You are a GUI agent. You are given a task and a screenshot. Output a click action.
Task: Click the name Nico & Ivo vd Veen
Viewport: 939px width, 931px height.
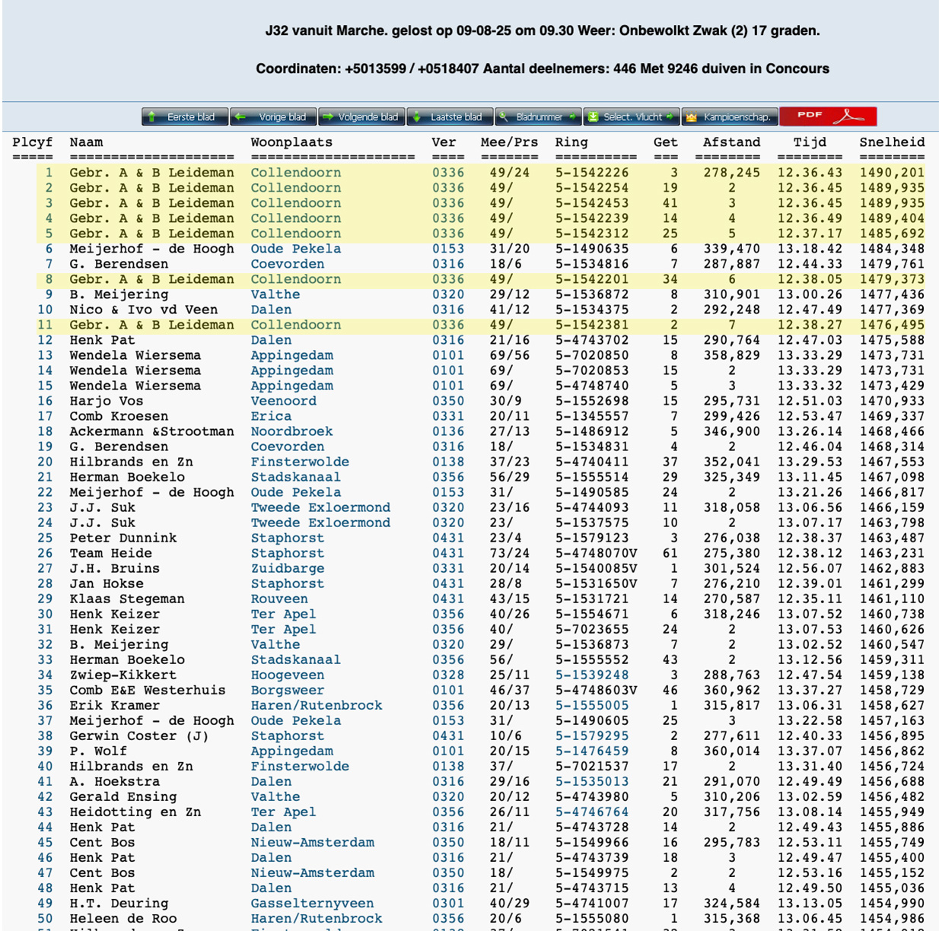144,310
